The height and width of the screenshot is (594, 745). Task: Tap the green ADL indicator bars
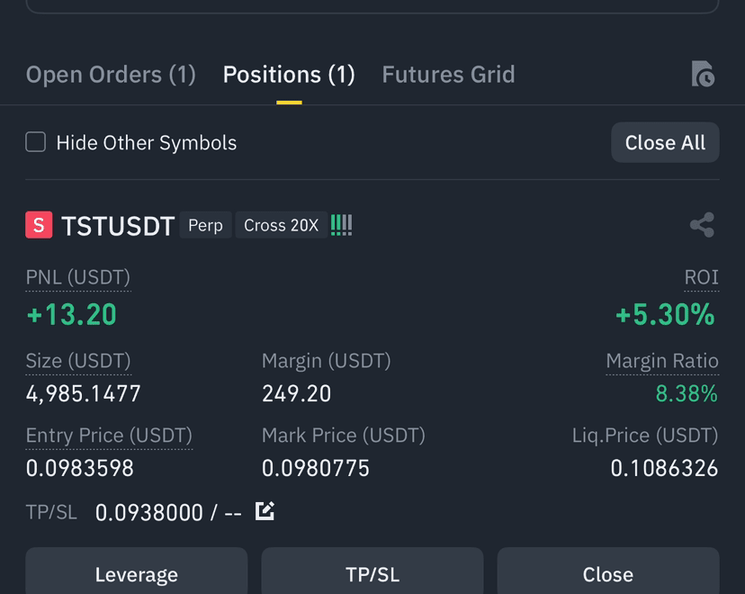(x=342, y=225)
